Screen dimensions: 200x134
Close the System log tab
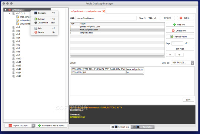(113, 127)
